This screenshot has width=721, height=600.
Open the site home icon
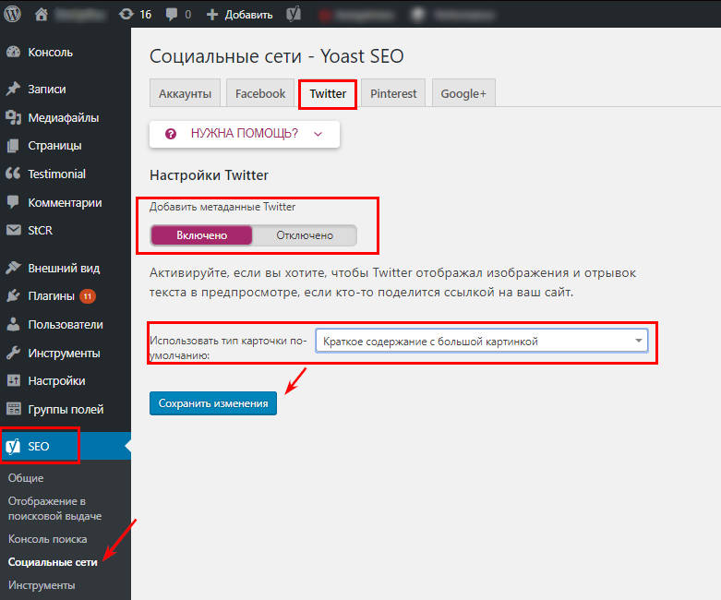42,14
